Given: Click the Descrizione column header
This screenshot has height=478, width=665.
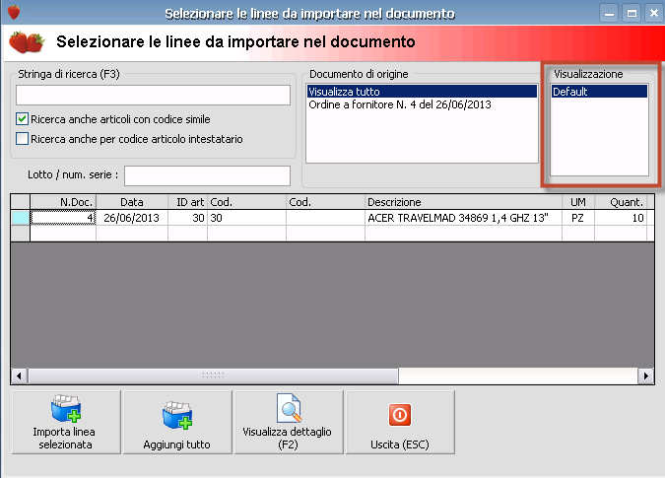Looking at the screenshot, I should coord(464,202).
